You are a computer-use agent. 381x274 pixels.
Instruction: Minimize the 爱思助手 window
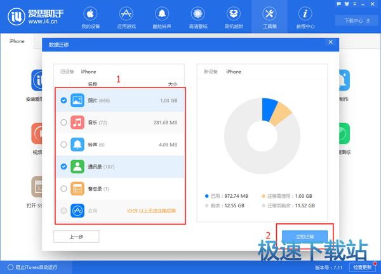pos(363,4)
